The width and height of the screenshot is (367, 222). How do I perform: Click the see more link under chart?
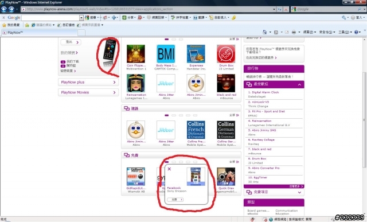pyautogui.click(x=296, y=186)
